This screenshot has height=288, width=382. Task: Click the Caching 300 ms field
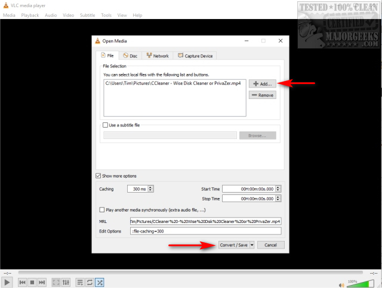coord(138,189)
